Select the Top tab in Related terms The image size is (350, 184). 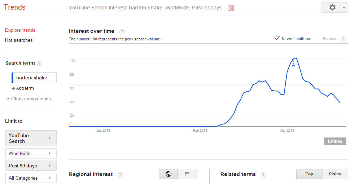(309, 174)
